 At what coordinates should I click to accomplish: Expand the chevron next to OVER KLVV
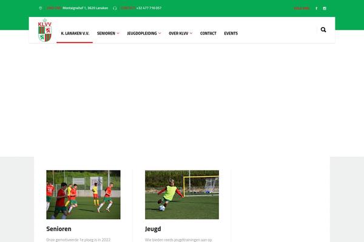pos(191,33)
